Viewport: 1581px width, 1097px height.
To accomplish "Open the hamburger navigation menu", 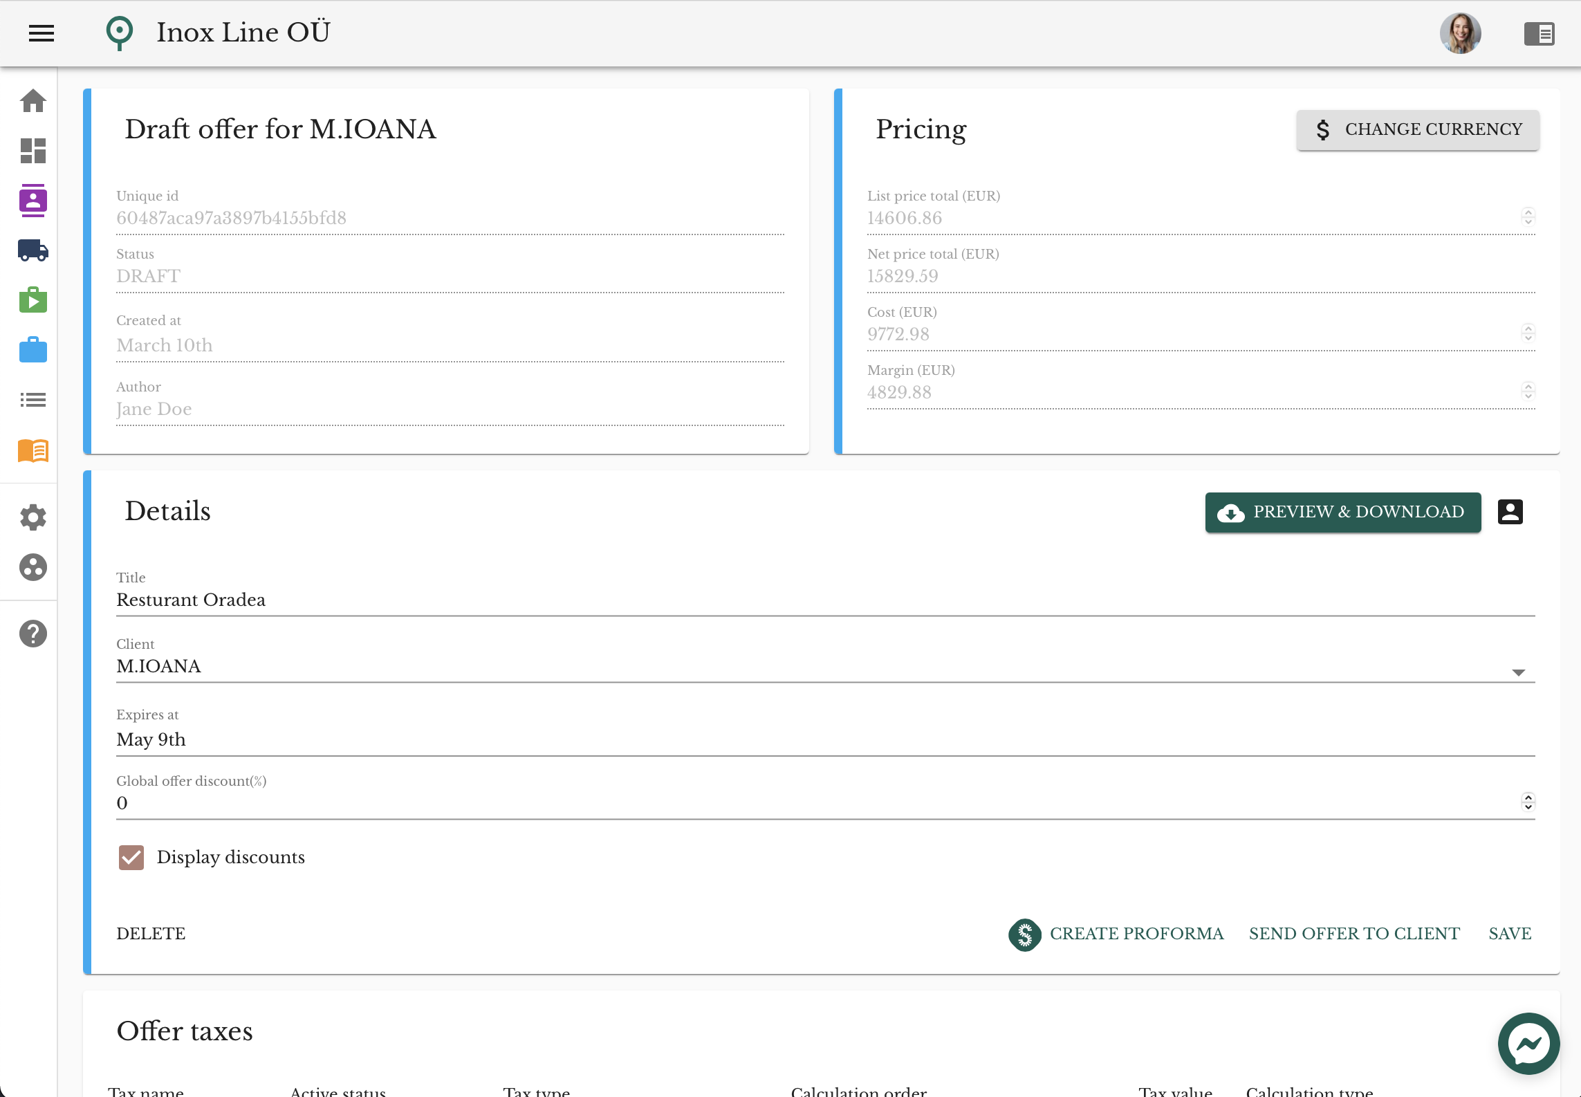I will 41,33.
